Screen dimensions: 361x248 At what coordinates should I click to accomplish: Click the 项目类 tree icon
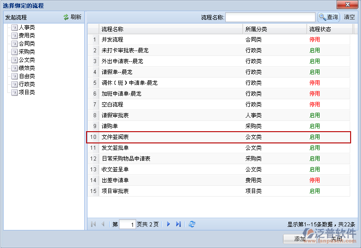pyautogui.click(x=14, y=92)
